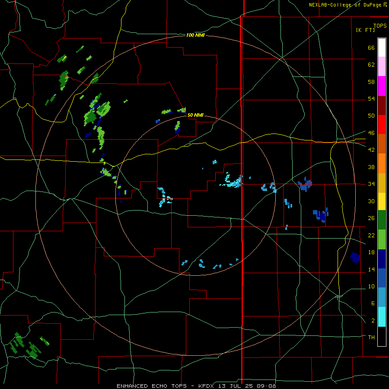Pick the dark green legend swatch

pos(382,220)
